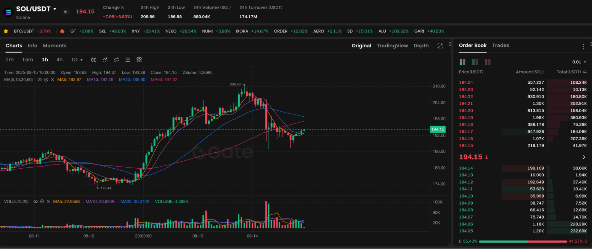Add SOL/USDT to favorites with star button
Image resolution: width=592 pixels, height=249 pixels.
pyautogui.click(x=65, y=12)
